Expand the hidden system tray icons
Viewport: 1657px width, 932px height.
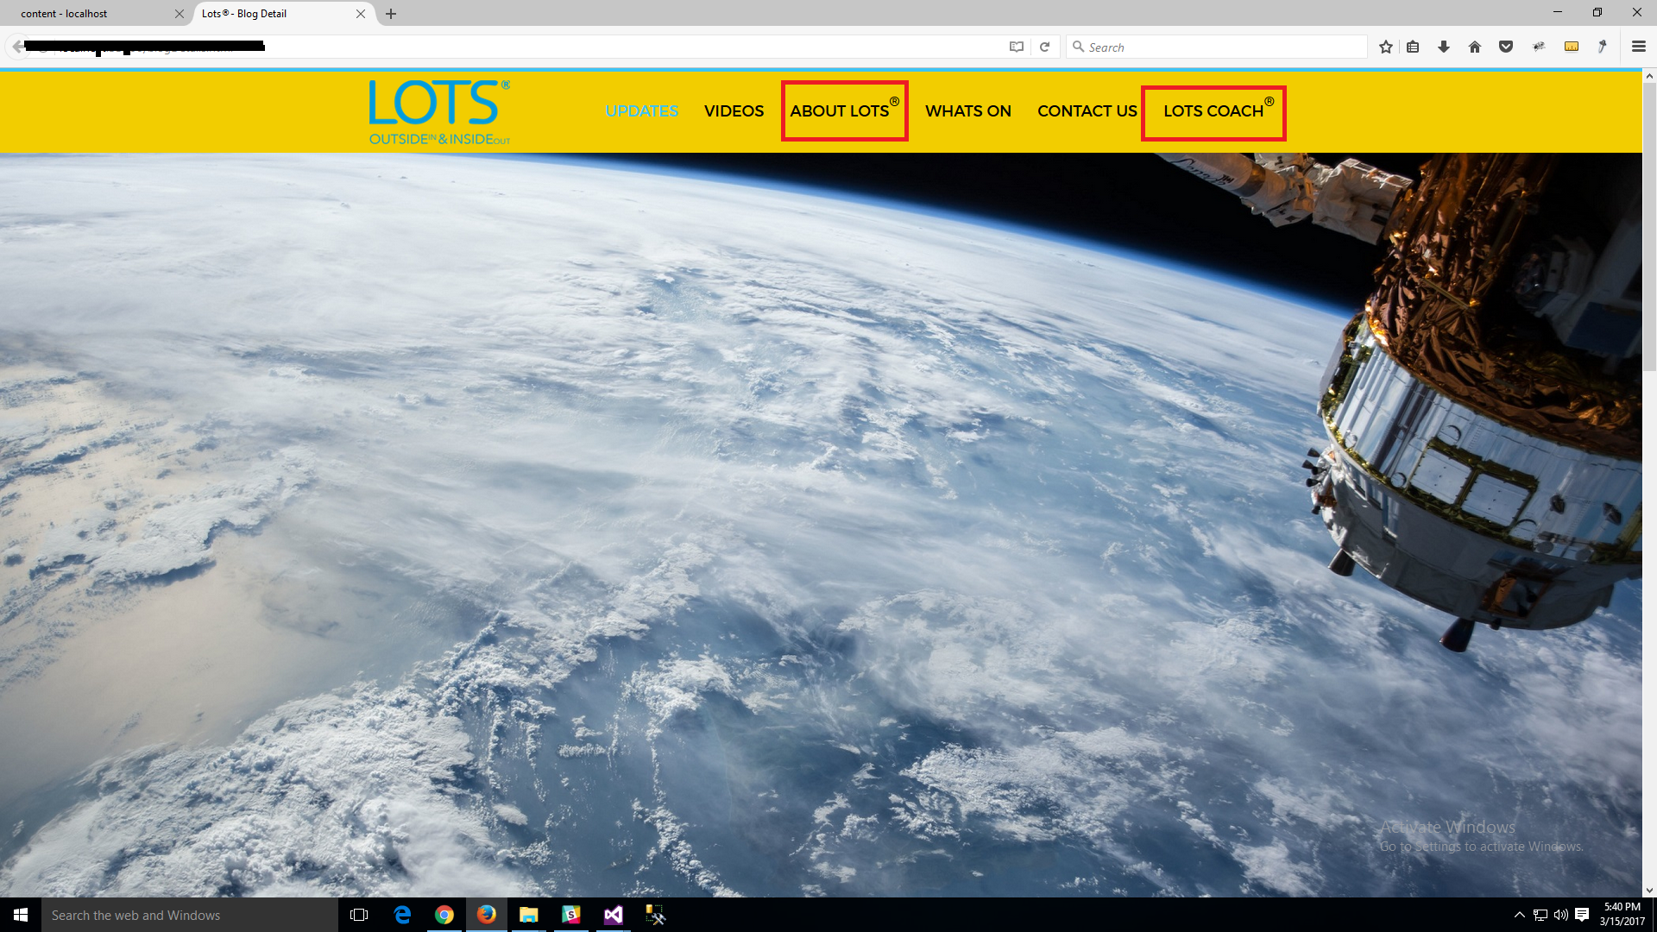pos(1520,915)
